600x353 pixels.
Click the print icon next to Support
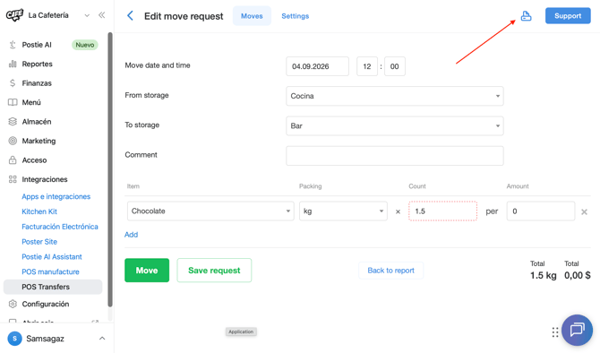[x=527, y=16]
